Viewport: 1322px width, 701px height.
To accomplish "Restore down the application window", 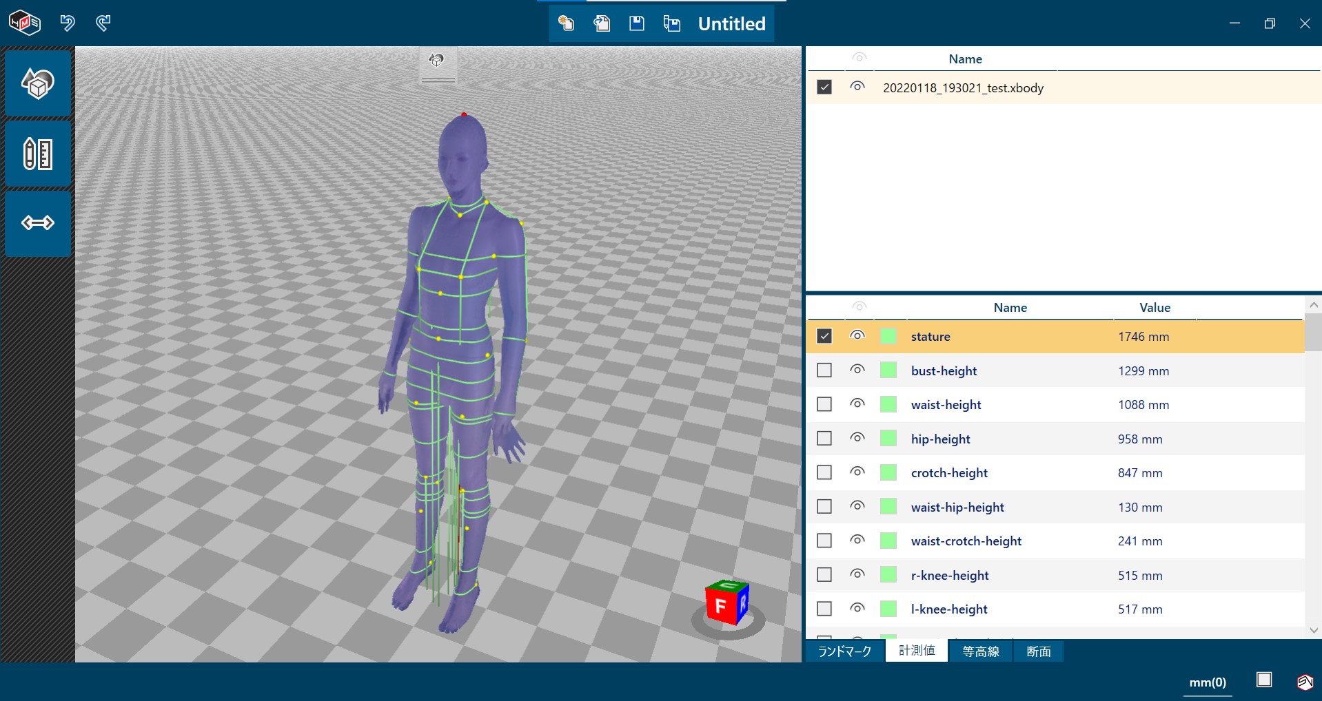I will tap(1270, 23).
